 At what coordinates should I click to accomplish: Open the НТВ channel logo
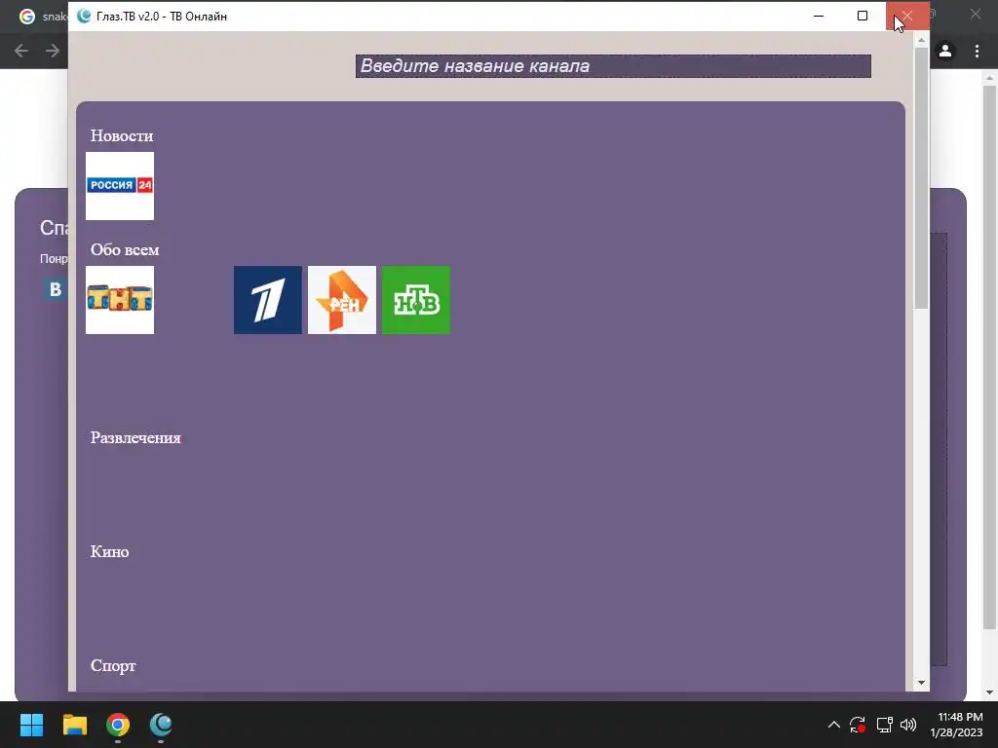[415, 300]
